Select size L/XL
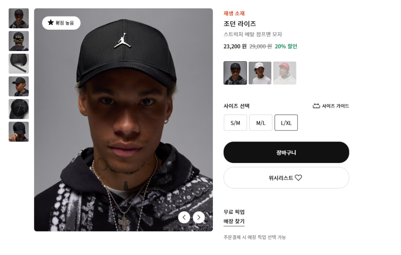401x255 pixels. (286, 123)
